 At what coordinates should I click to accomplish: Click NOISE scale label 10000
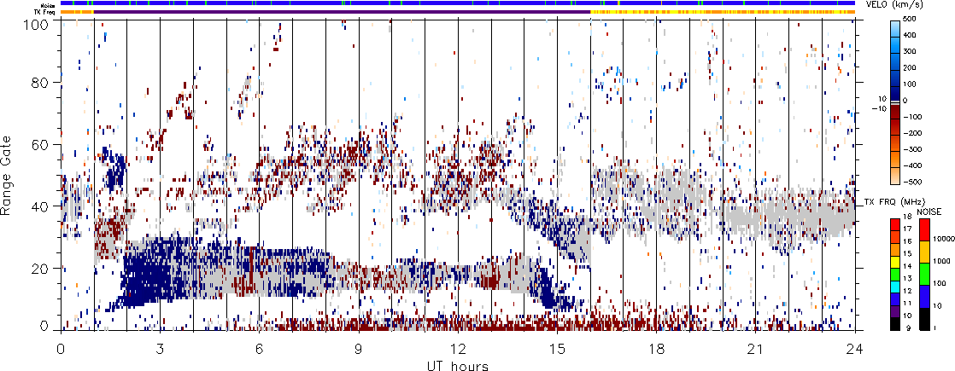[944, 239]
